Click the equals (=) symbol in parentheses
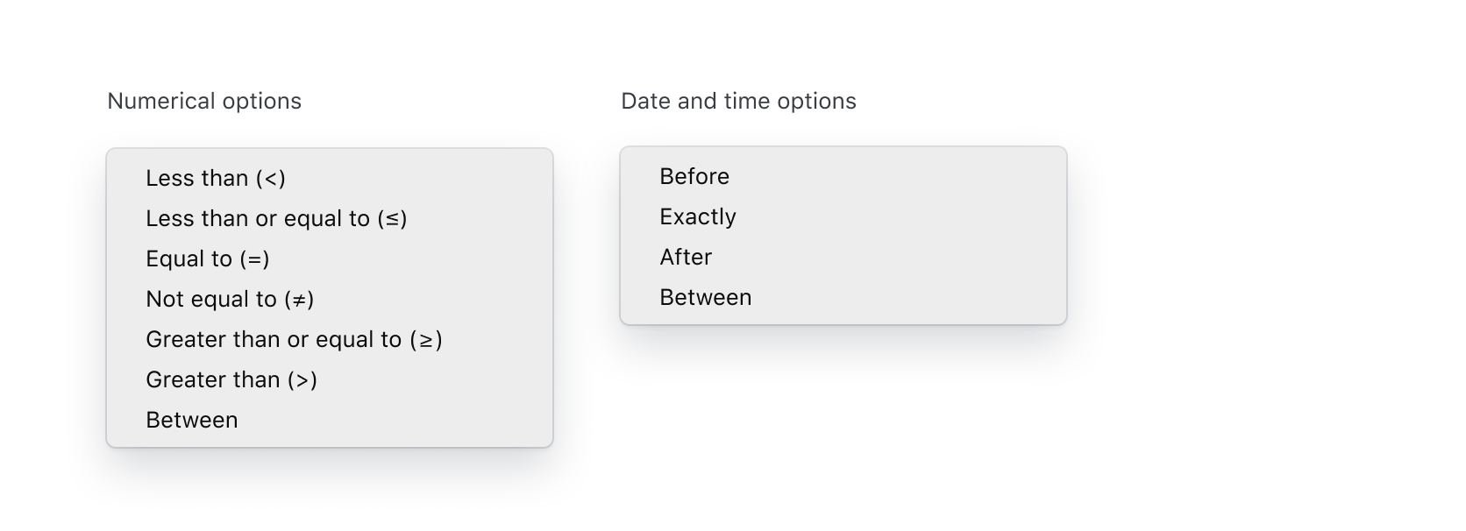The image size is (1466, 531). coord(254,259)
